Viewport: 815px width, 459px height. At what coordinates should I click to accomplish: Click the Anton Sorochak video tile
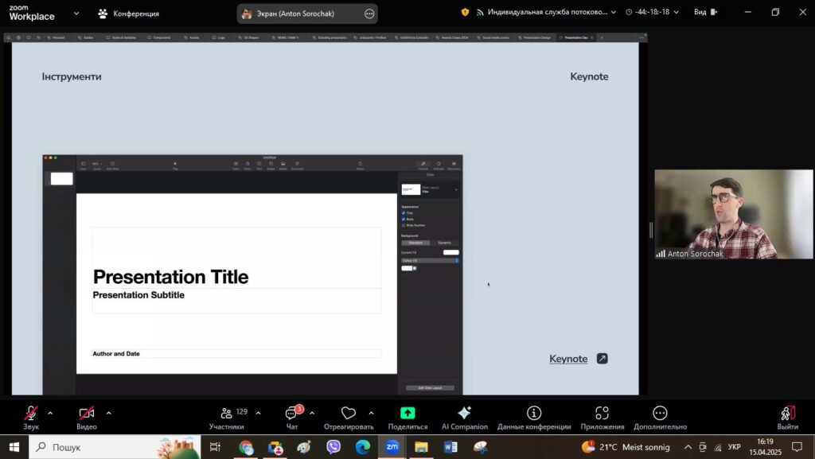[x=733, y=214]
